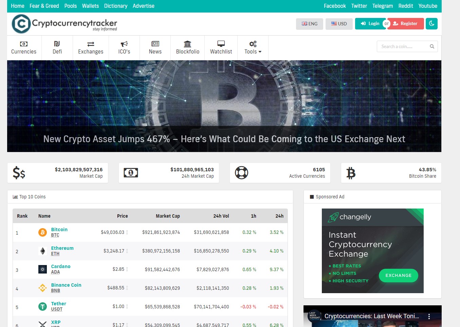Sort table by Market Cap column
Viewport: 460px width, 327px height.
[x=168, y=216]
